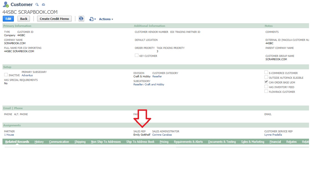This screenshot has height=179, width=319.
Task: Open Lynne Pradella customer service rep link
Action: coord(273,135)
